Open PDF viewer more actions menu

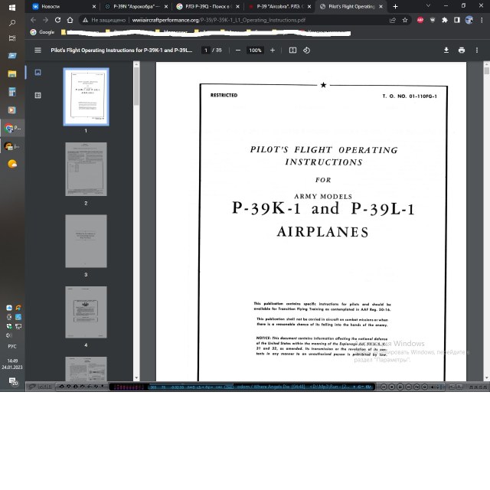(477, 51)
